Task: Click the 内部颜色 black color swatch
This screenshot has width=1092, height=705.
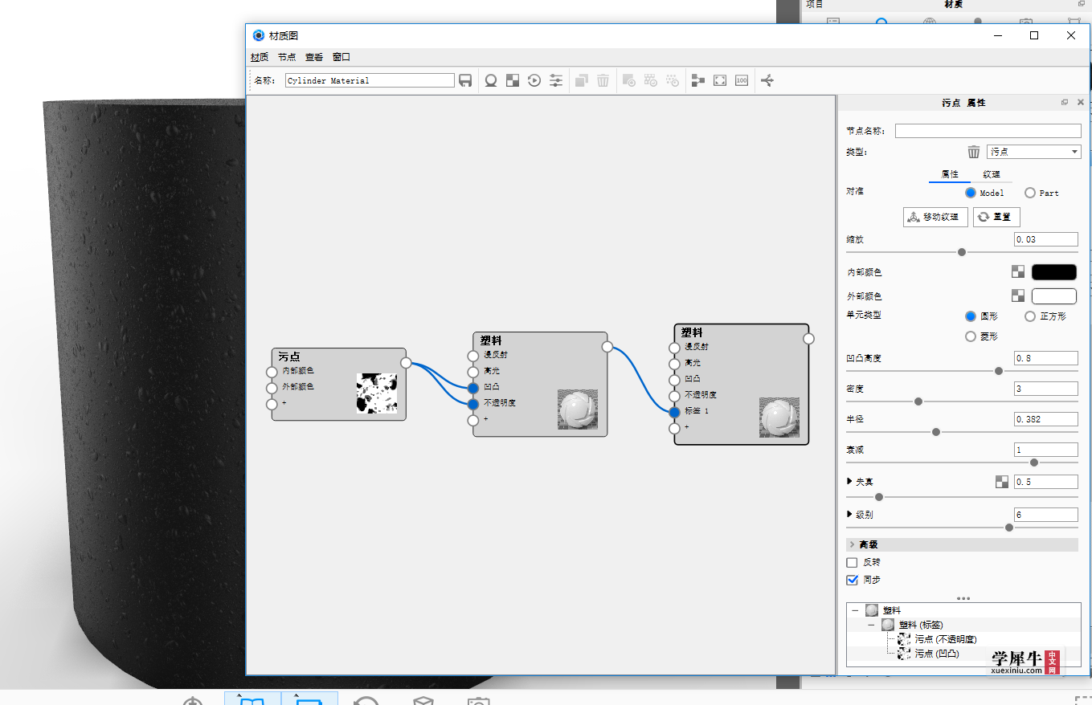Action: (x=1053, y=272)
